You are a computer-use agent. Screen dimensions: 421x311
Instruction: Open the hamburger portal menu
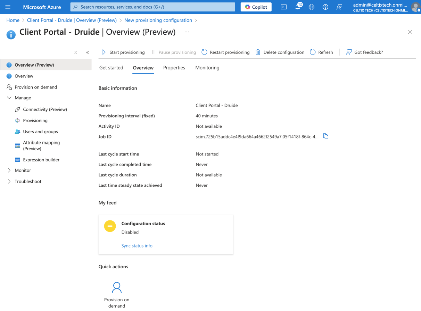(8, 7)
